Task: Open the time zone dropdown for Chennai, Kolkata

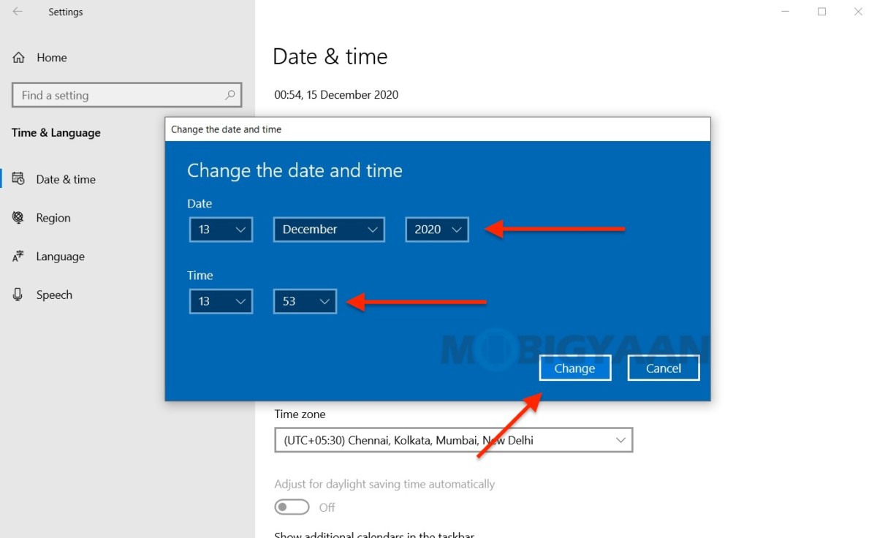Action: [x=453, y=440]
